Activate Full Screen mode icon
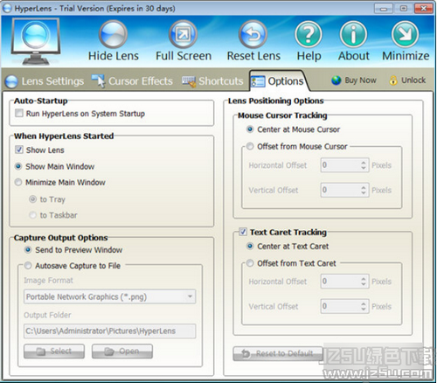This screenshot has height=383, width=437. pyautogui.click(x=184, y=34)
